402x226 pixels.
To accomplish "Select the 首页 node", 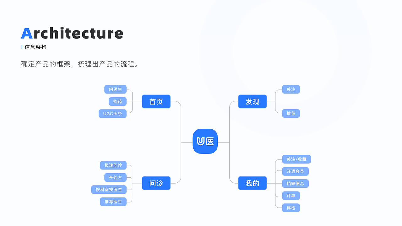I will pos(156,101).
